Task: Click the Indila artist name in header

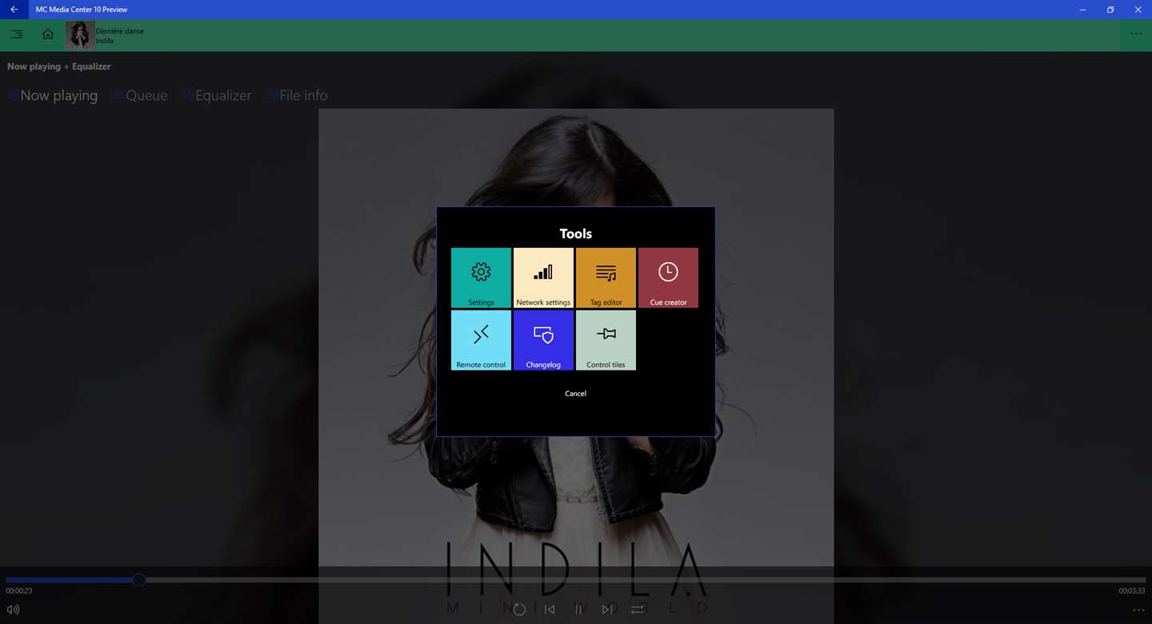Action: click(x=105, y=41)
